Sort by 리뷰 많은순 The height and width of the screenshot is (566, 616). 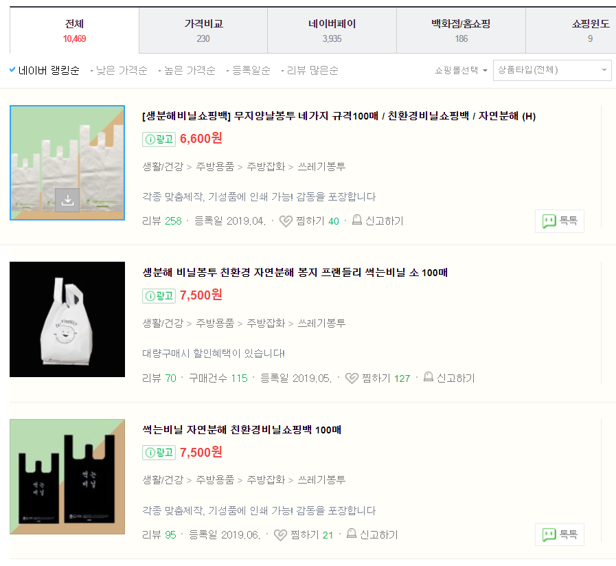pyautogui.click(x=312, y=71)
